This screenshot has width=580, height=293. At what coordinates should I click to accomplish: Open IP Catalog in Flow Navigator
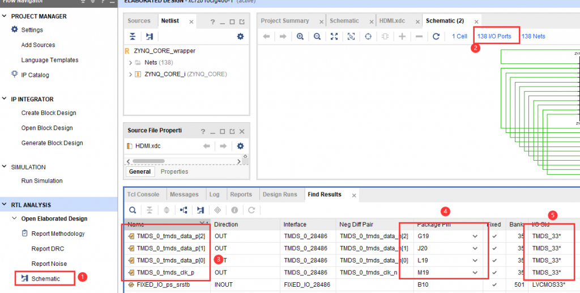point(35,75)
